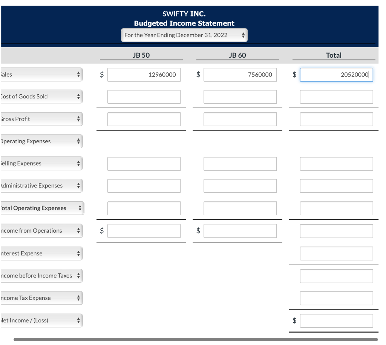This screenshot has height=345, width=386.
Task: Click the JB 50 Cost of Goods Sold field
Action: coord(144,97)
